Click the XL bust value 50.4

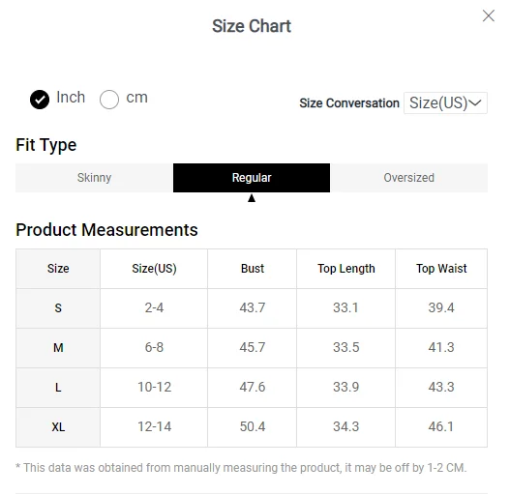pyautogui.click(x=253, y=426)
